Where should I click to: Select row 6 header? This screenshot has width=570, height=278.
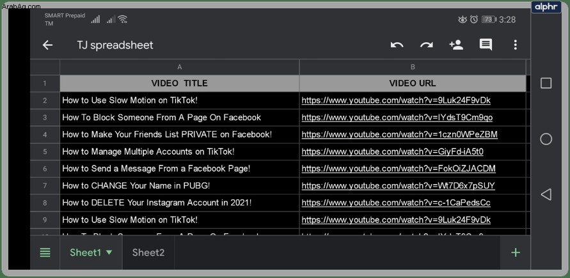click(x=45, y=169)
